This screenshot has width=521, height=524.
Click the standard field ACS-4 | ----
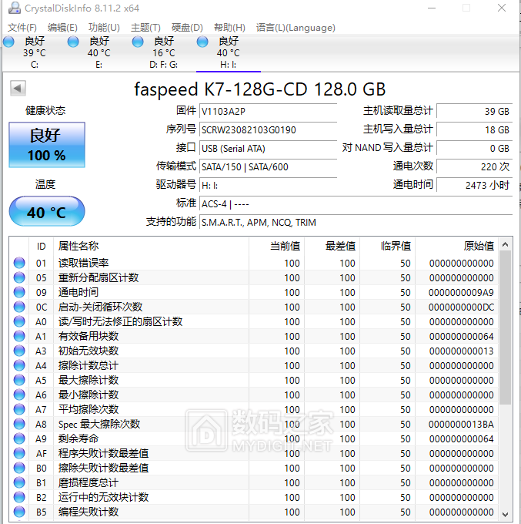click(x=356, y=204)
